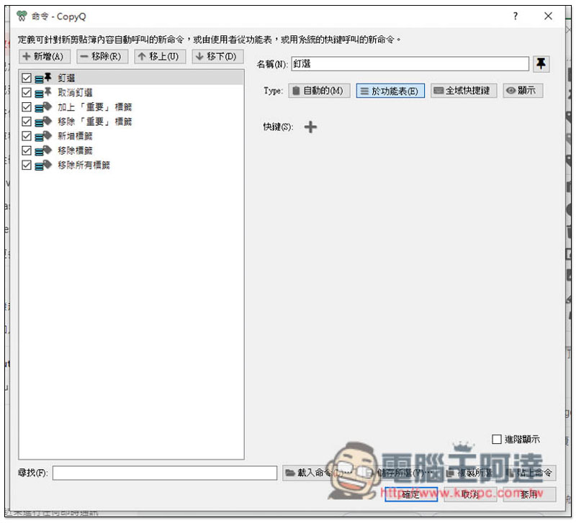Click the 貼上命令 paste commands button
The height and width of the screenshot is (523, 576).
[x=529, y=473]
